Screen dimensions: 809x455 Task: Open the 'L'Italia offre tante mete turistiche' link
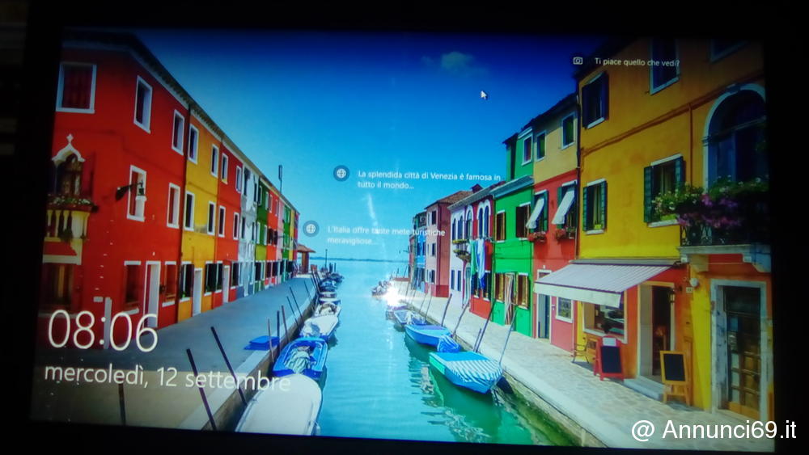385,235
